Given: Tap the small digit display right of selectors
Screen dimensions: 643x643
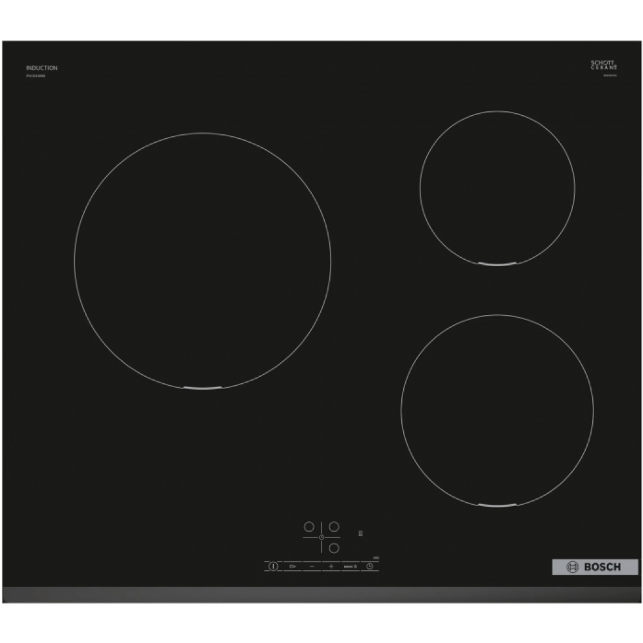Looking at the screenshot, I should click(x=361, y=534).
